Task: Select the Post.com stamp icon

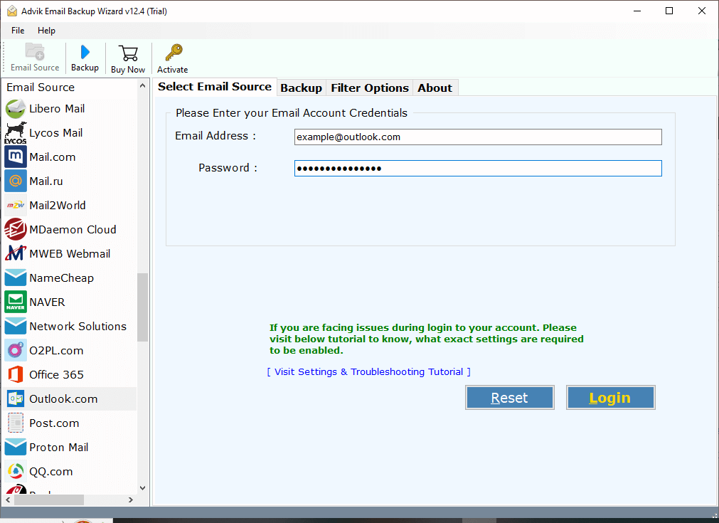Action: (16, 423)
